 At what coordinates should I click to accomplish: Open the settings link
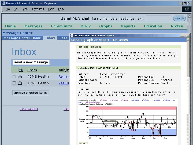(128, 19)
